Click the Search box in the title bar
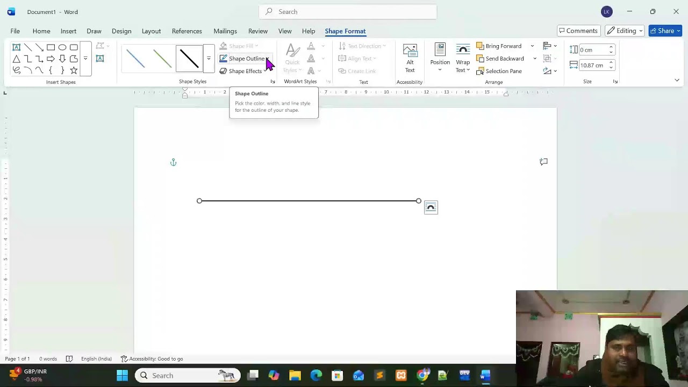The image size is (688, 387). click(x=348, y=12)
